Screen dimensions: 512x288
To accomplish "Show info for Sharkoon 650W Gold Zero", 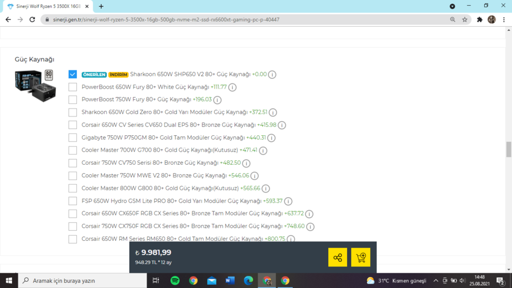I will 272,112.
